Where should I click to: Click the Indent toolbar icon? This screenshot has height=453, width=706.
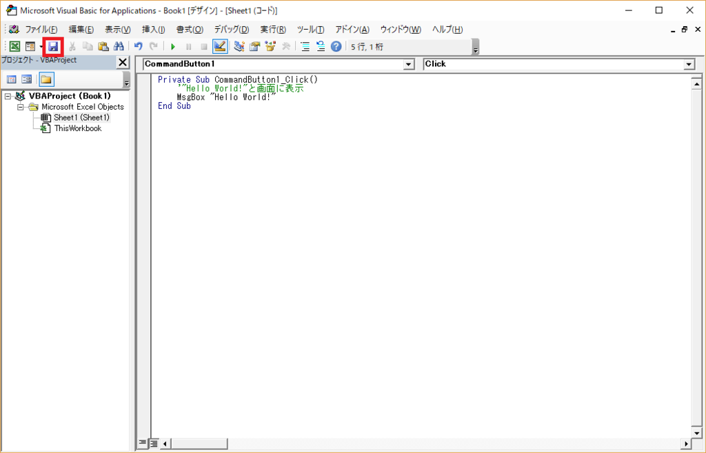[x=305, y=46]
